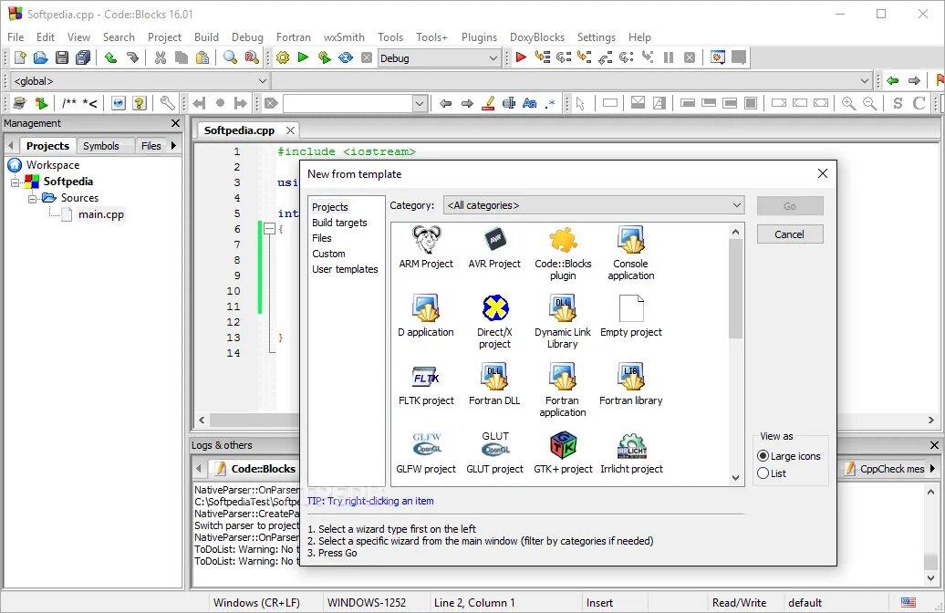Click the Cut scissors icon
The image size is (945, 613).
point(161,57)
